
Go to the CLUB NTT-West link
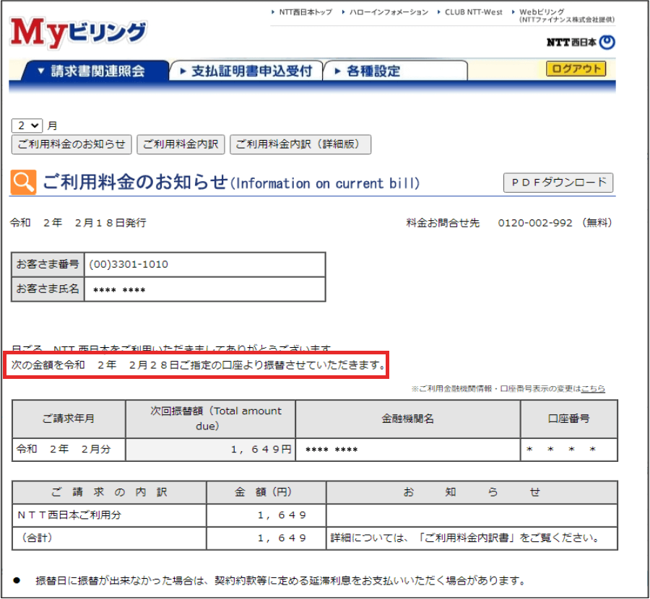(474, 12)
